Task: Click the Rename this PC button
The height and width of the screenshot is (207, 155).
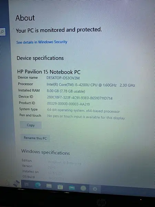Action: point(35,138)
